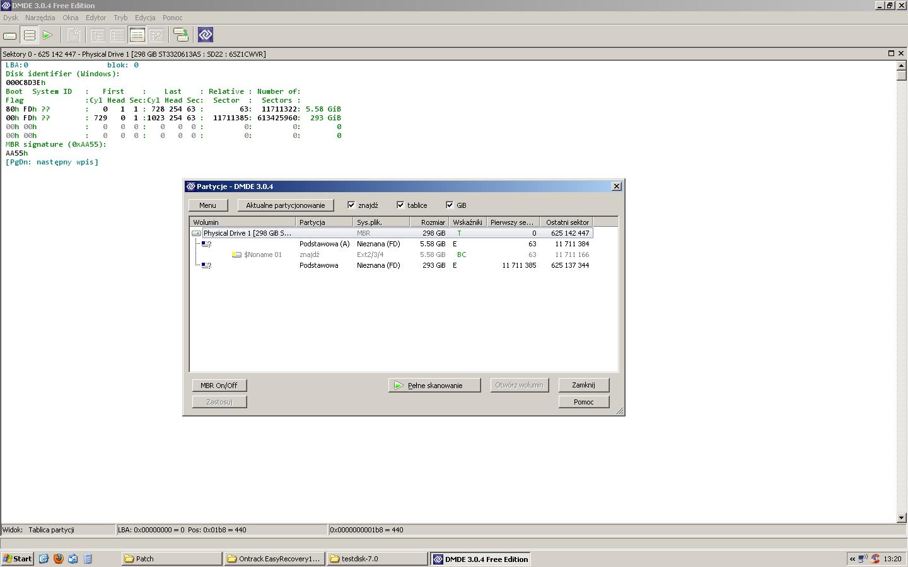Click the copy sectors toolbar icon with green arrow
908x567 pixels.
click(181, 35)
